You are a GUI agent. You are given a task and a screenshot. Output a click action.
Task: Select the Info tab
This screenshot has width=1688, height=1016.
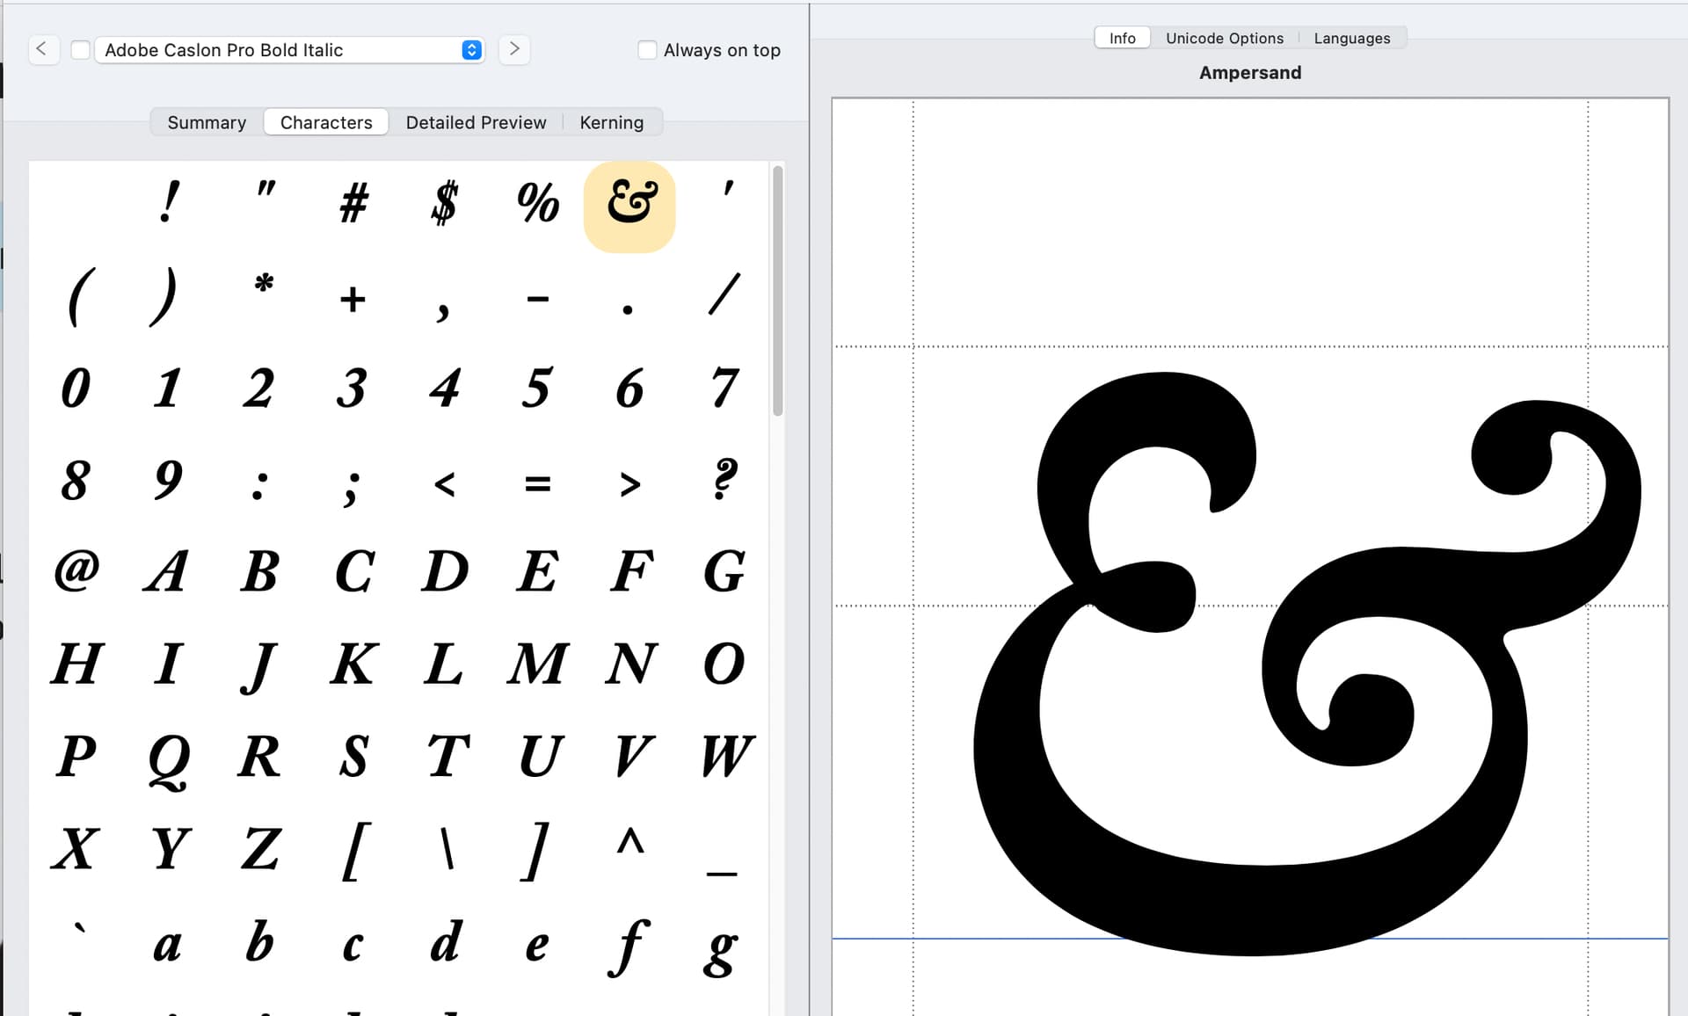coord(1122,38)
